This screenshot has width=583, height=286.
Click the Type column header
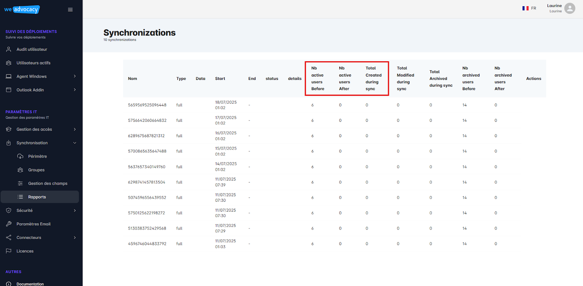click(181, 79)
